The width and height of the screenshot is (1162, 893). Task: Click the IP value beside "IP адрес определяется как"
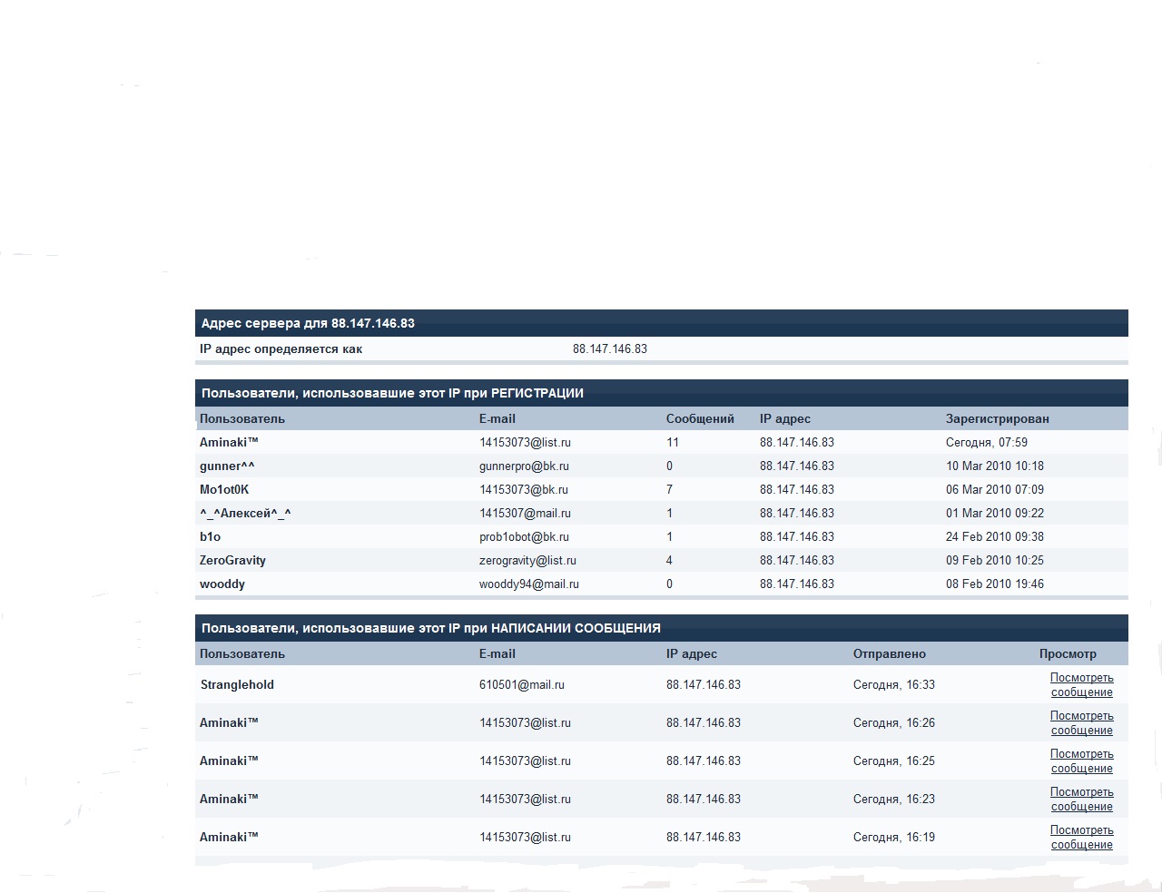pyautogui.click(x=610, y=349)
